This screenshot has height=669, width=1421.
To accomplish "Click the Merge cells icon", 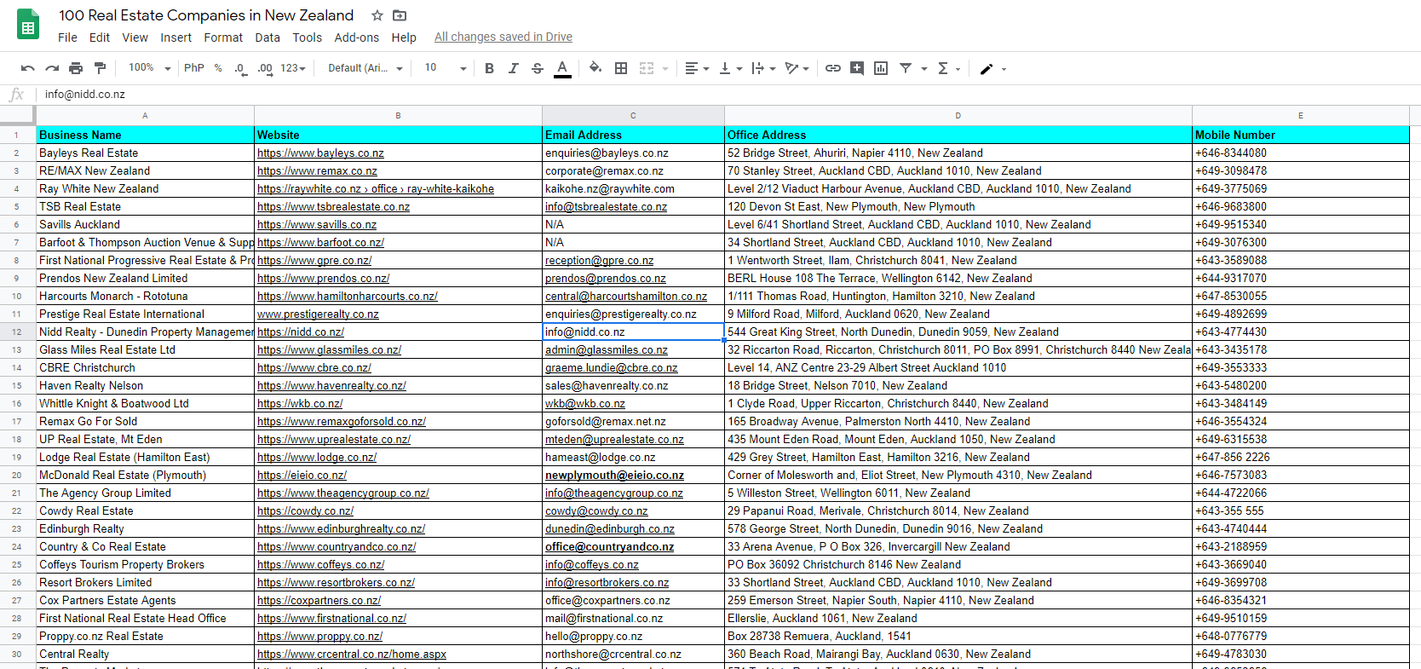I will pos(647,68).
